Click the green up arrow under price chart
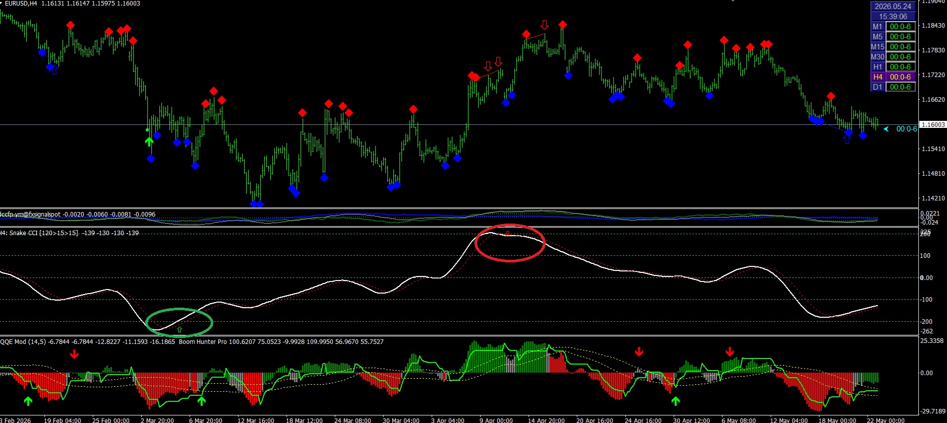 point(149,142)
